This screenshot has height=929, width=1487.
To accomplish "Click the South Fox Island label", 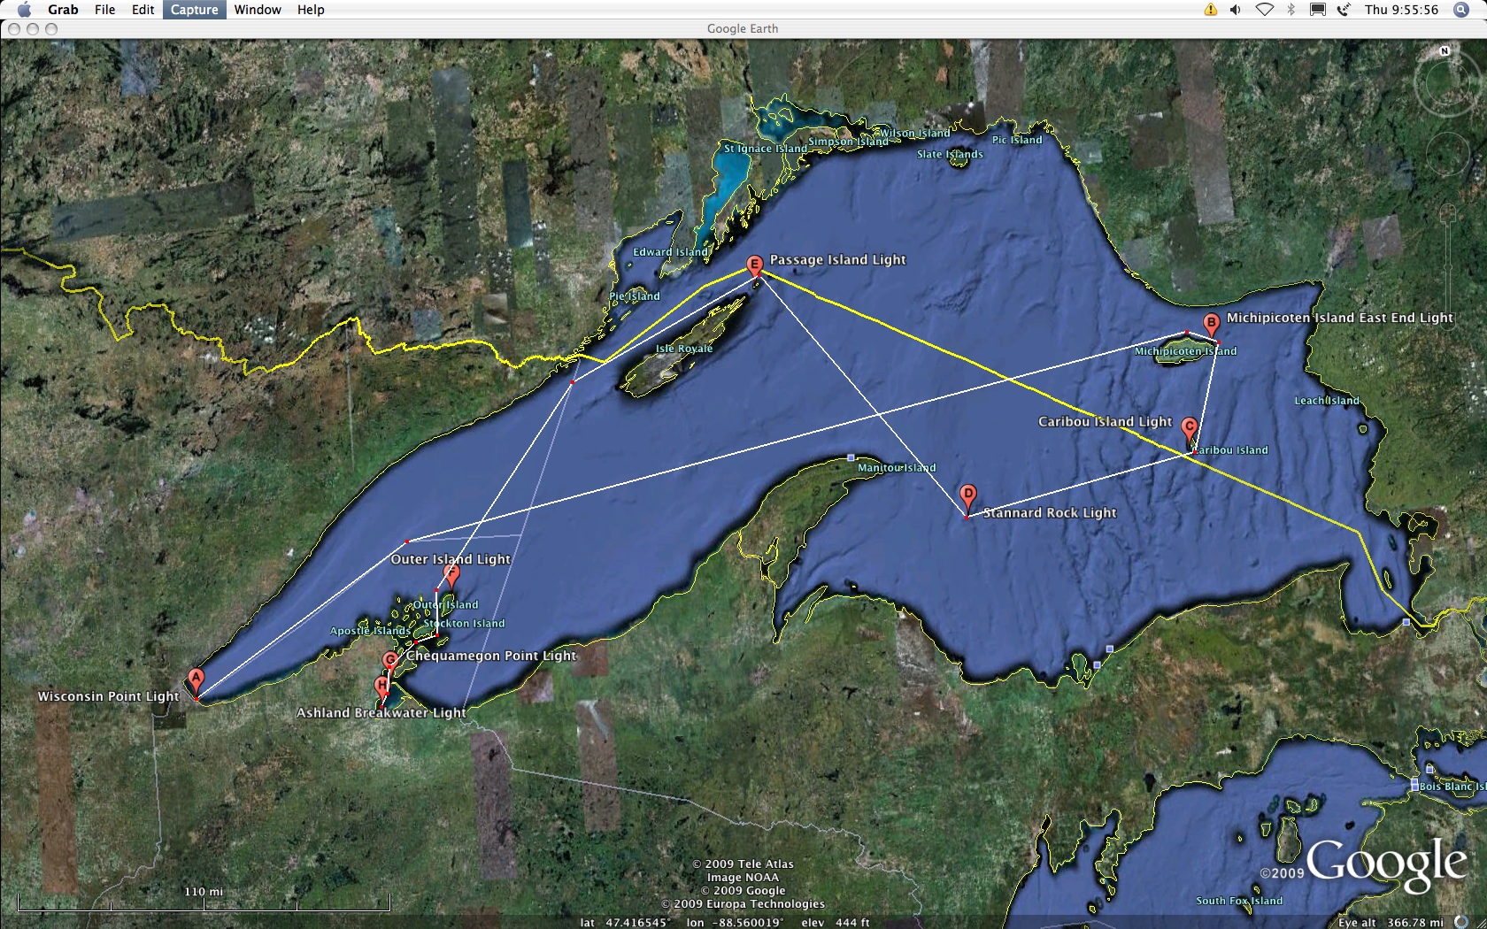I will [x=1239, y=901].
